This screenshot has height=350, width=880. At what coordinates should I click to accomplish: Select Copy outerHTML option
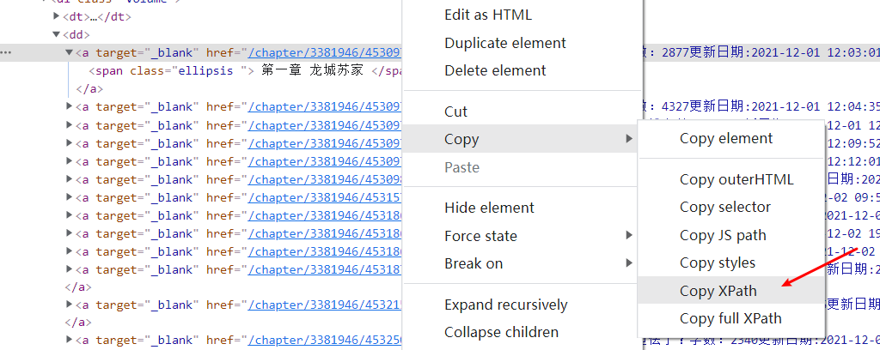point(736,179)
